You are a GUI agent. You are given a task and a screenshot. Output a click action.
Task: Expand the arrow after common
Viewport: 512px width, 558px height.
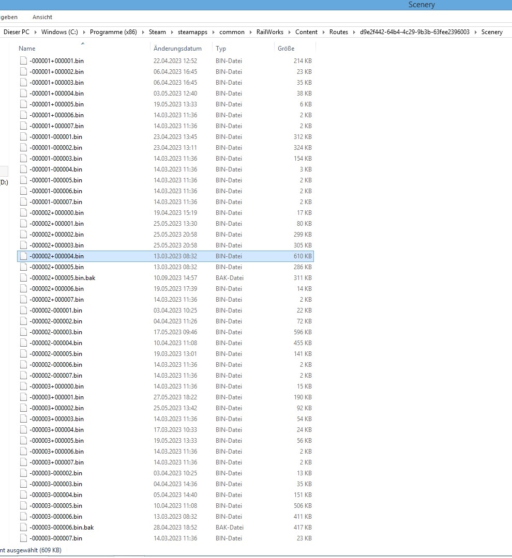point(250,32)
